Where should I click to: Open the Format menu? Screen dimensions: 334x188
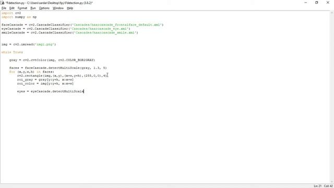pyautogui.click(x=22, y=8)
